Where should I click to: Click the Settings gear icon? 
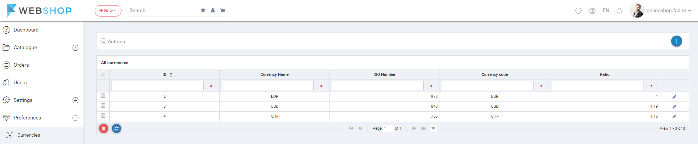click(x=6, y=100)
